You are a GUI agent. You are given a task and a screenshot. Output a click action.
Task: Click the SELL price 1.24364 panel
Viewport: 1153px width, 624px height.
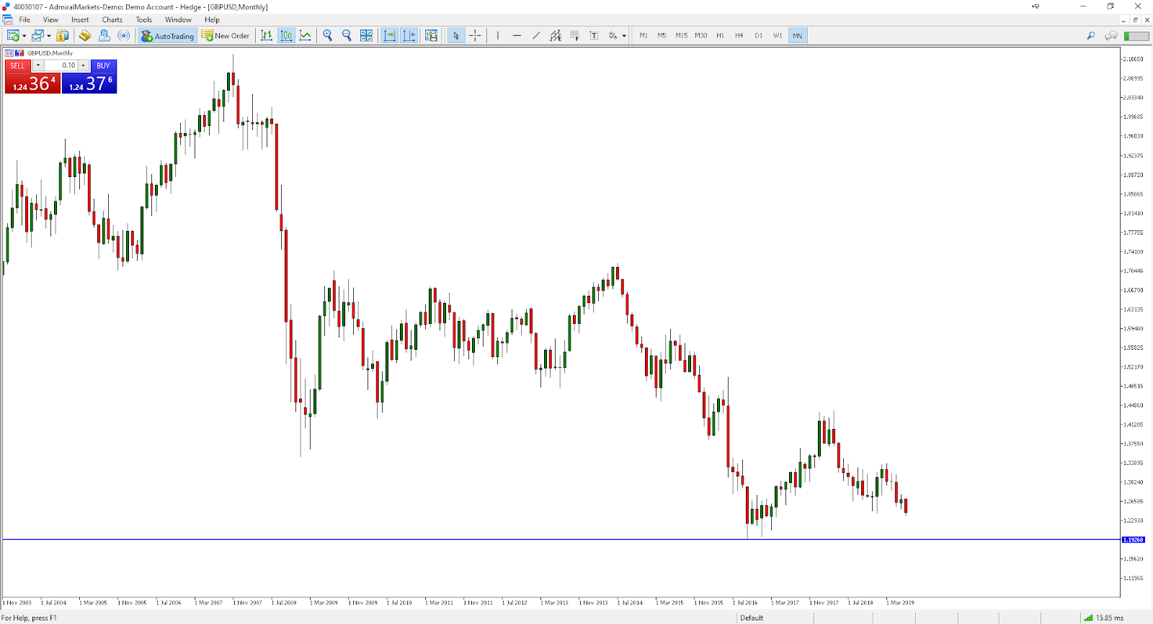click(32, 83)
